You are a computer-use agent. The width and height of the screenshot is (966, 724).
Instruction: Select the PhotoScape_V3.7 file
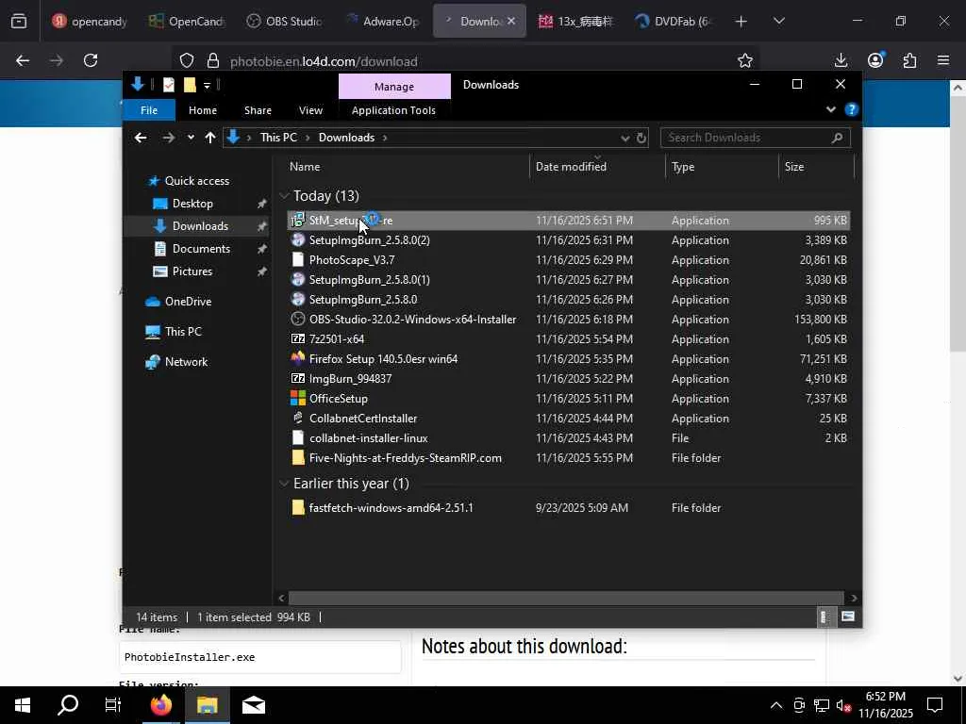point(568,260)
